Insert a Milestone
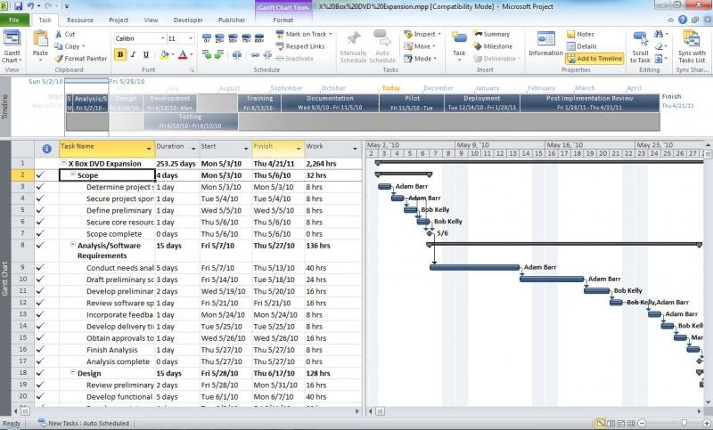 pos(493,46)
